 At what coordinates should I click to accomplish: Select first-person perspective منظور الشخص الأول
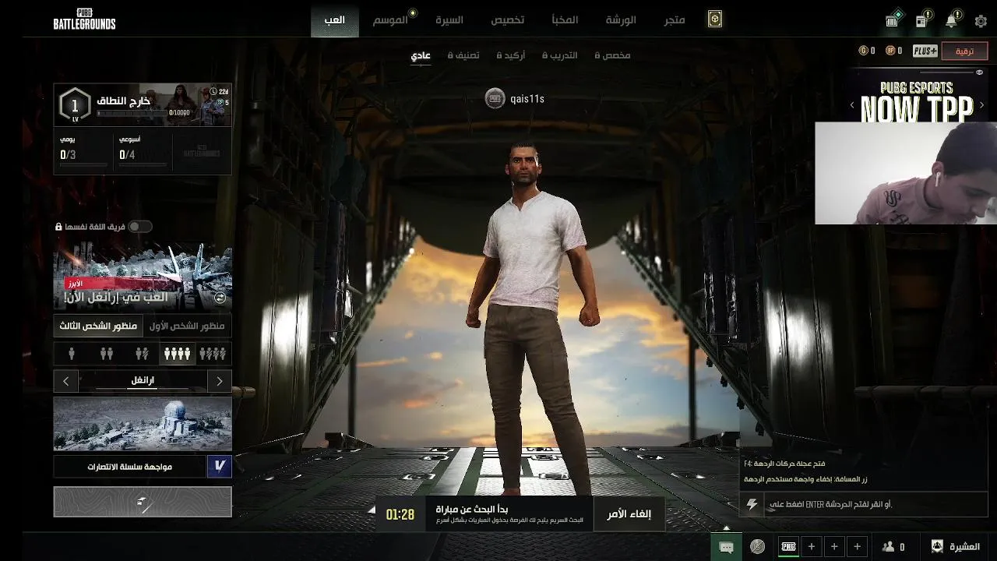187,326
